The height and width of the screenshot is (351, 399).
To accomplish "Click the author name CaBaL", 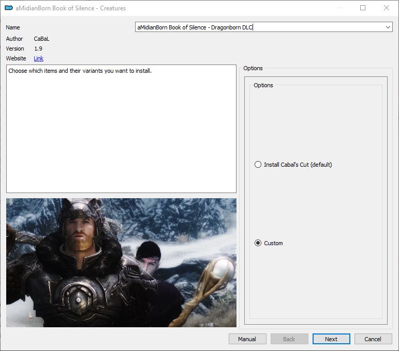I will [x=41, y=39].
